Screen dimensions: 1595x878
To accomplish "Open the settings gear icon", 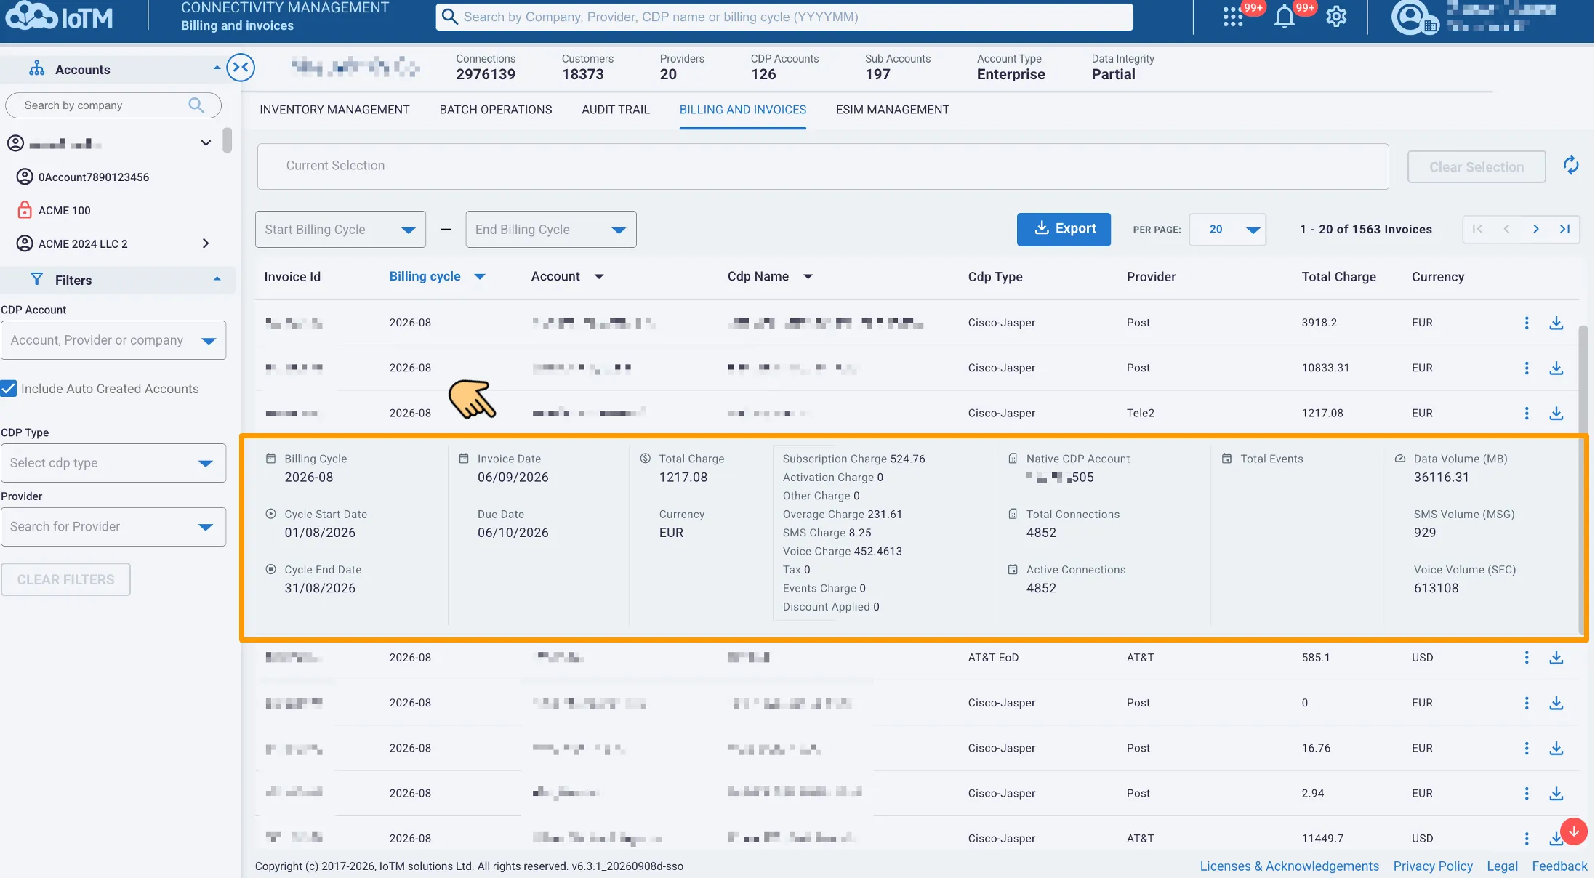I will (x=1336, y=17).
